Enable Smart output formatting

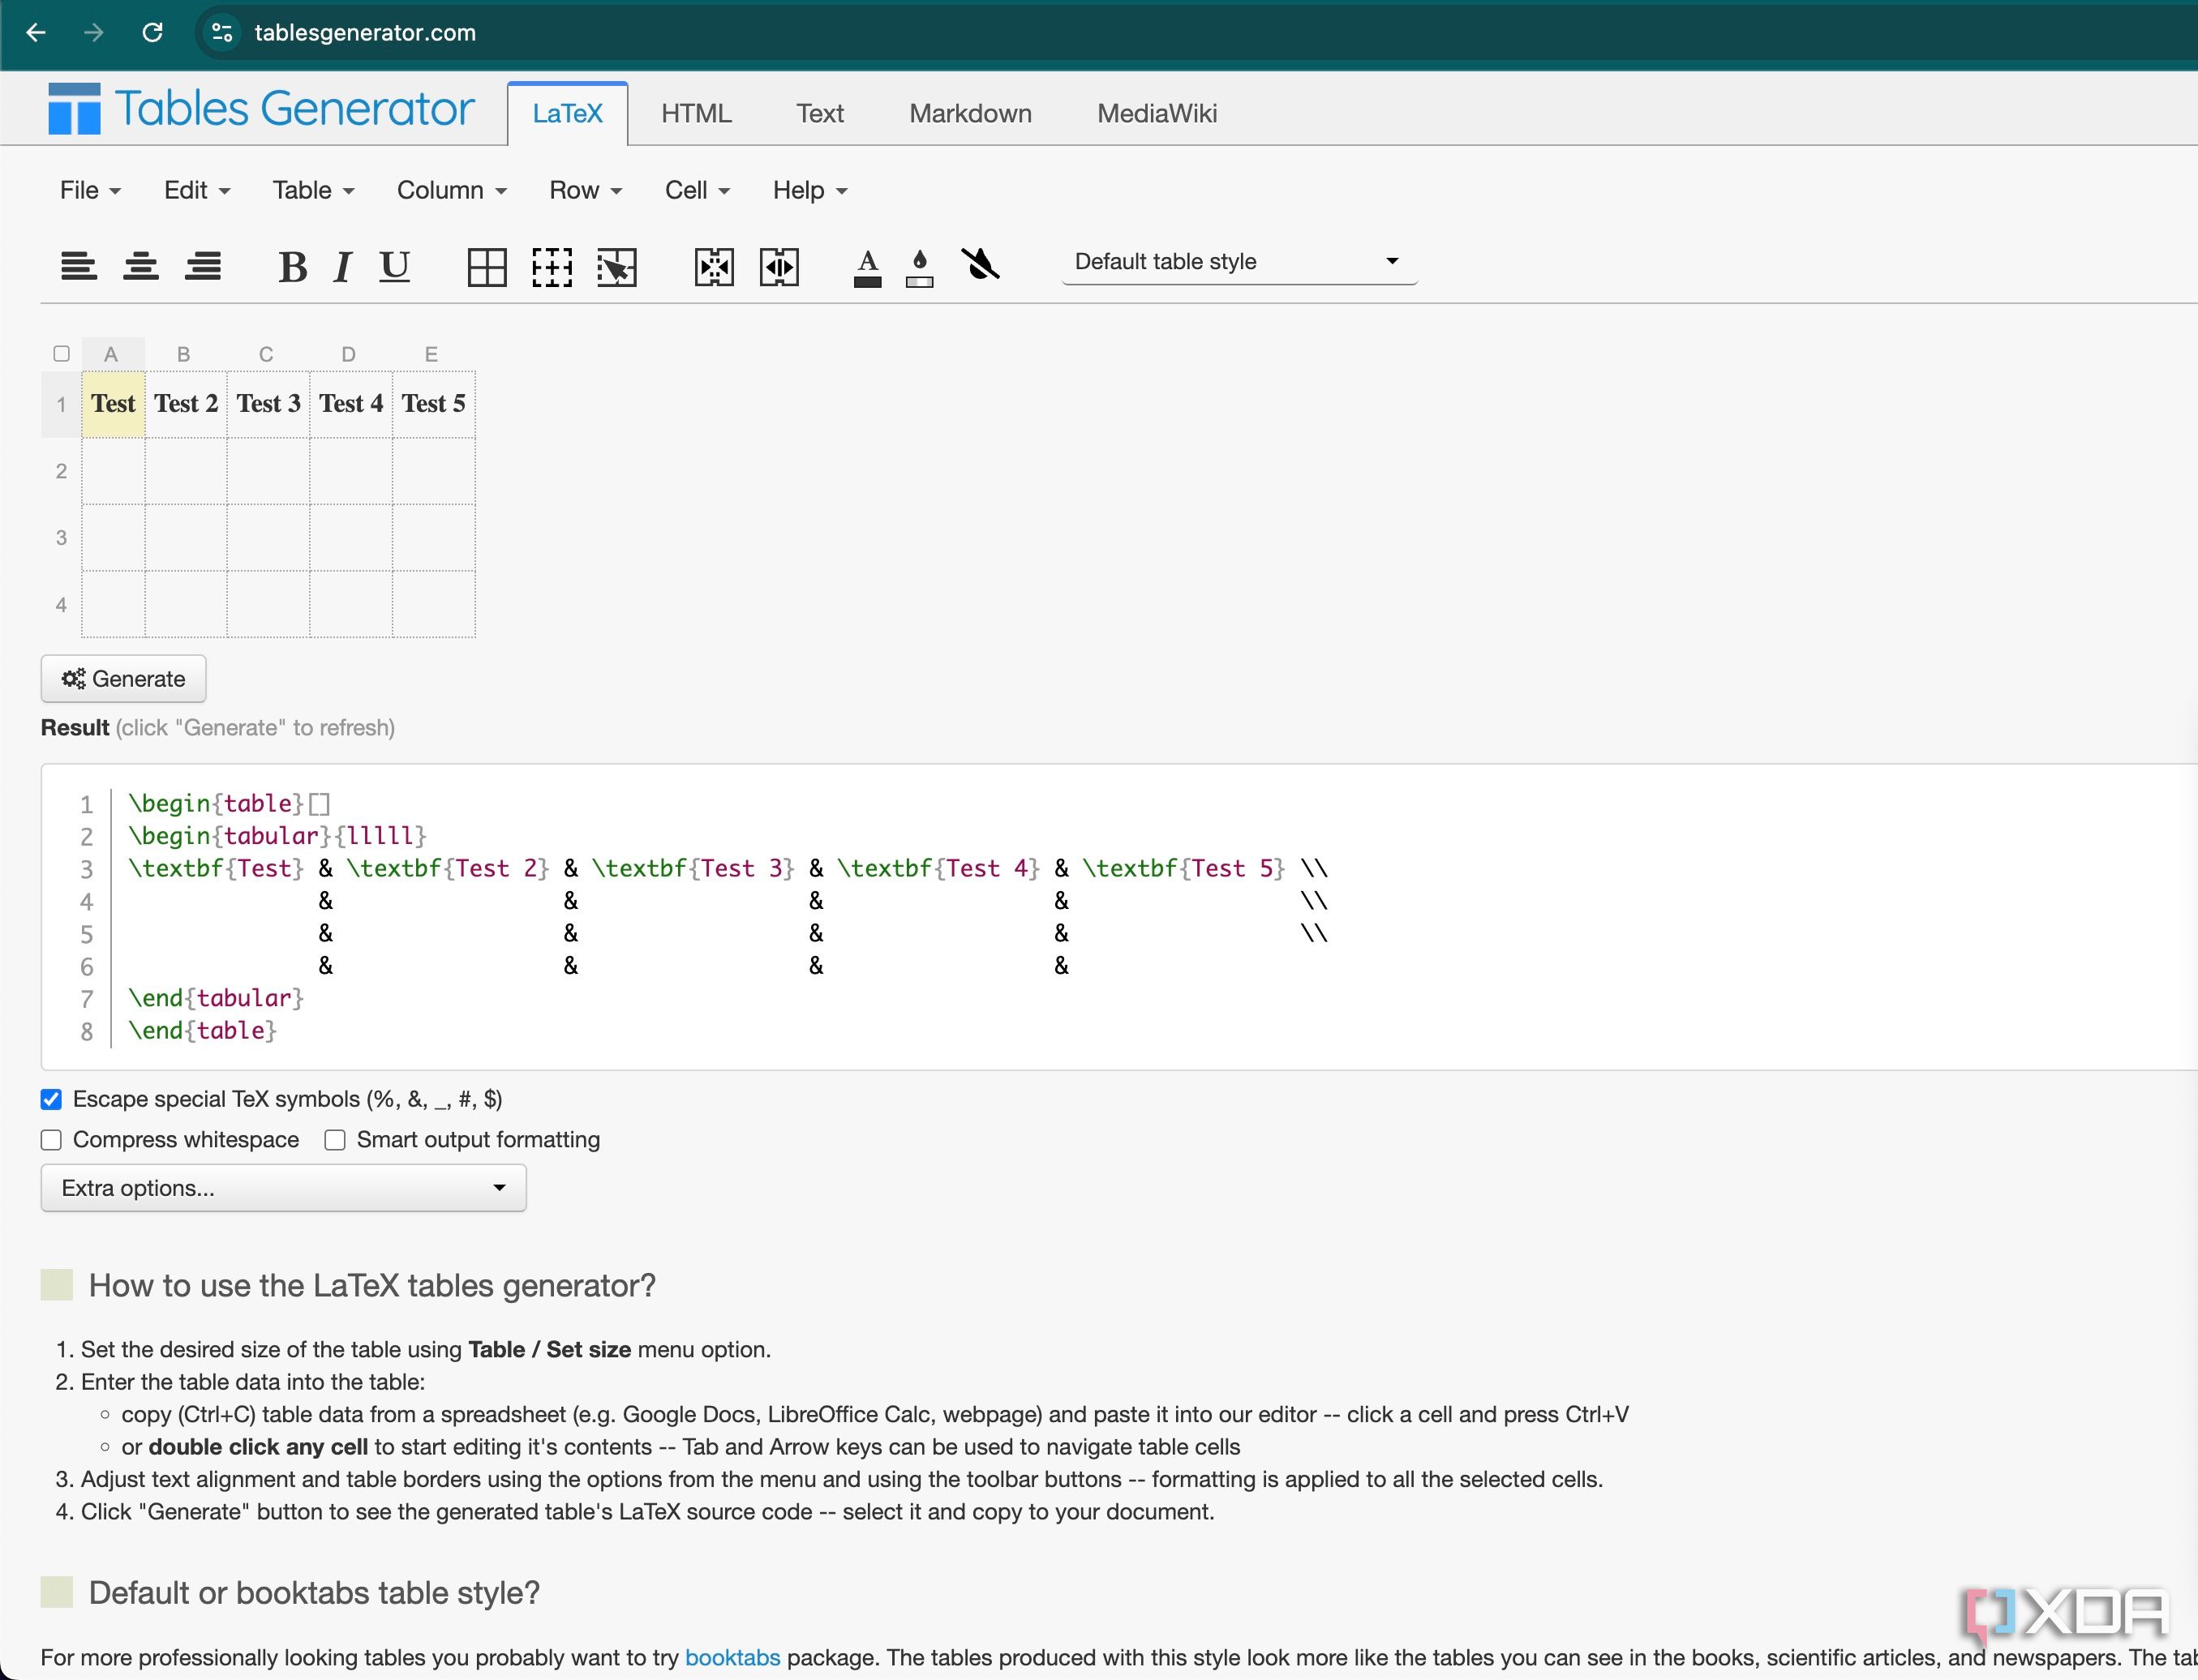[334, 1140]
